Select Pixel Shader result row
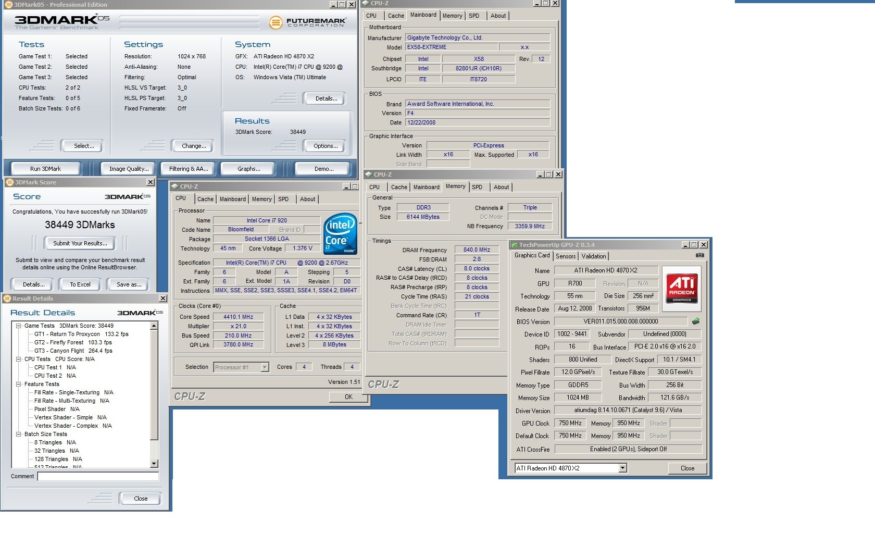 coord(57,409)
